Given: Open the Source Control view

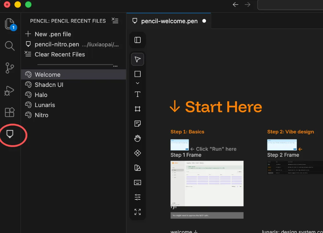Looking at the screenshot, I should (10, 68).
